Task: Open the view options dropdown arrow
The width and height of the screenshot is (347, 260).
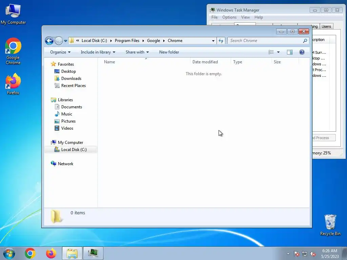Action: (279, 52)
